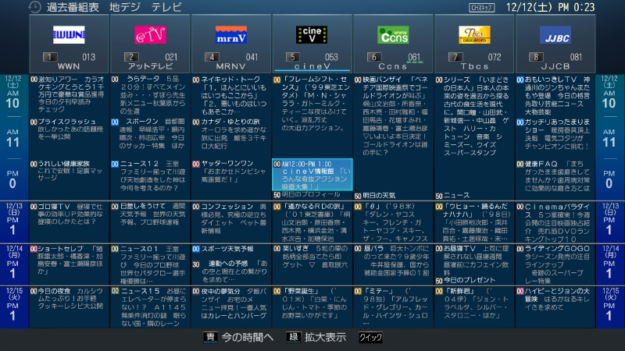625x351 pixels.
Task: Click the クイック key icon
Action: [370, 338]
